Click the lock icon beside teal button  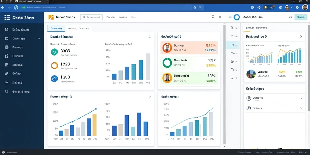(x=290, y=17)
